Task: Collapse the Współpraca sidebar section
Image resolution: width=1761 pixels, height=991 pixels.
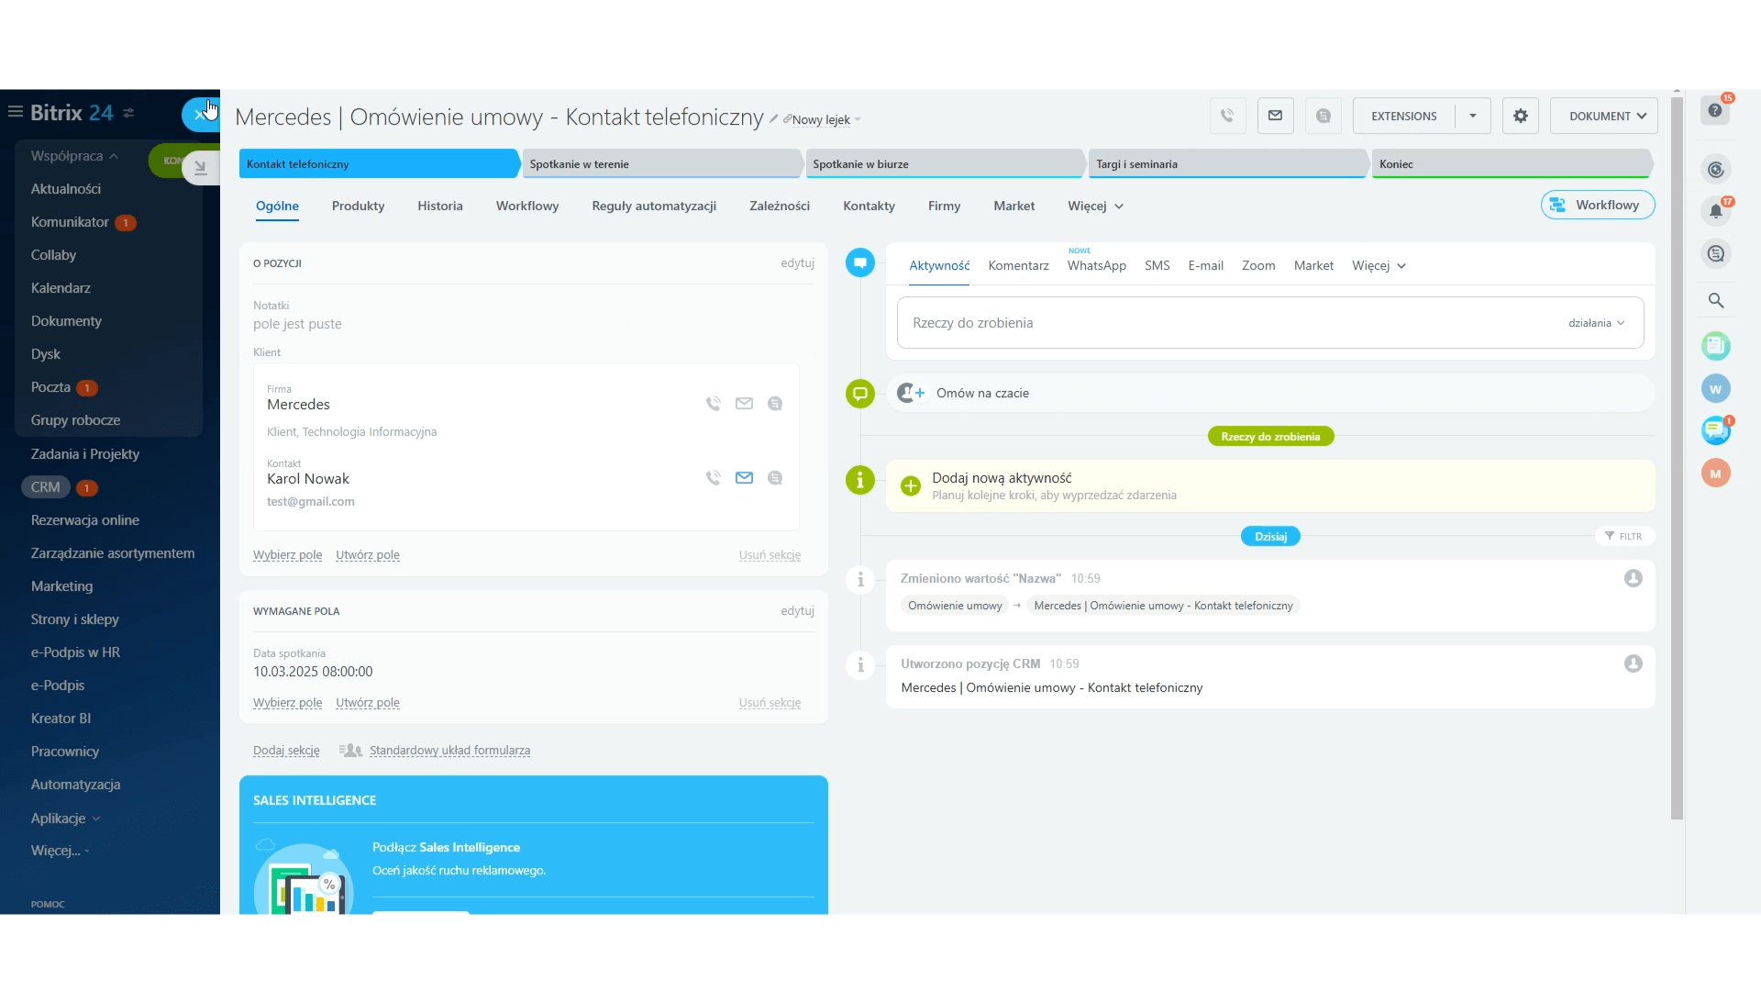Action: click(74, 156)
